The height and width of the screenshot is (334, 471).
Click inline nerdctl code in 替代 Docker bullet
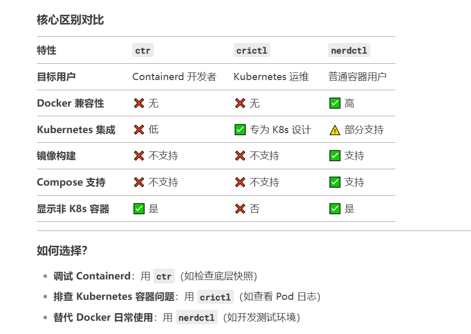tap(197, 318)
